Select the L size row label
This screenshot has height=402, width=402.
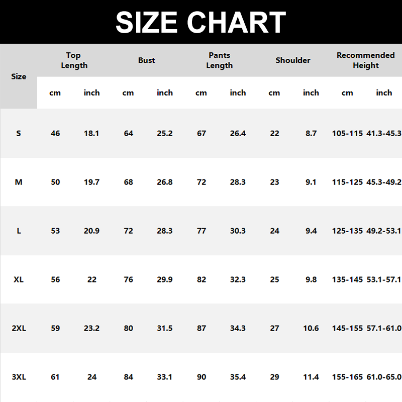tap(19, 231)
